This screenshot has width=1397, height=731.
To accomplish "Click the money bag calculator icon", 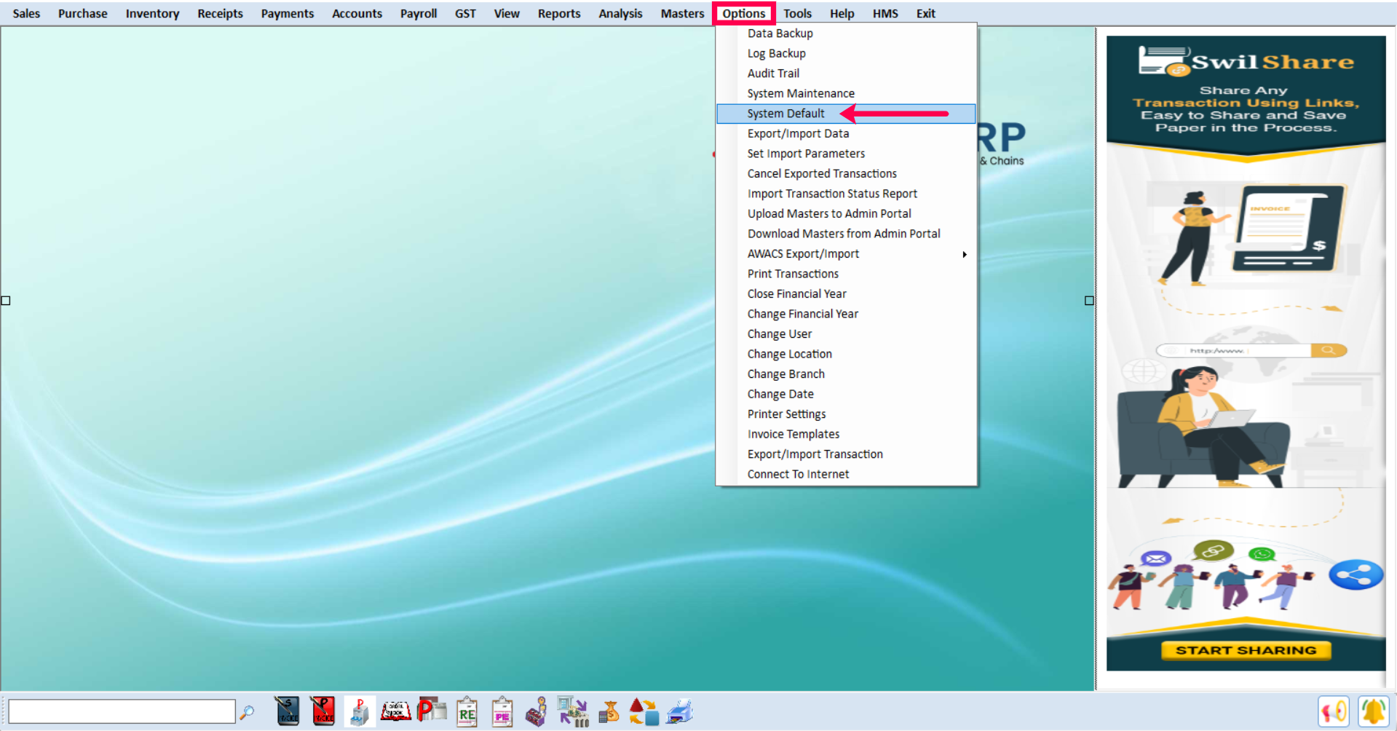I will click(609, 711).
